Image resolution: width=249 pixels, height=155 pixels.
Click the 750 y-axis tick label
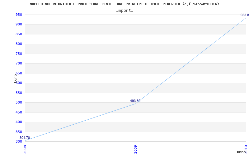pos(18,54)
